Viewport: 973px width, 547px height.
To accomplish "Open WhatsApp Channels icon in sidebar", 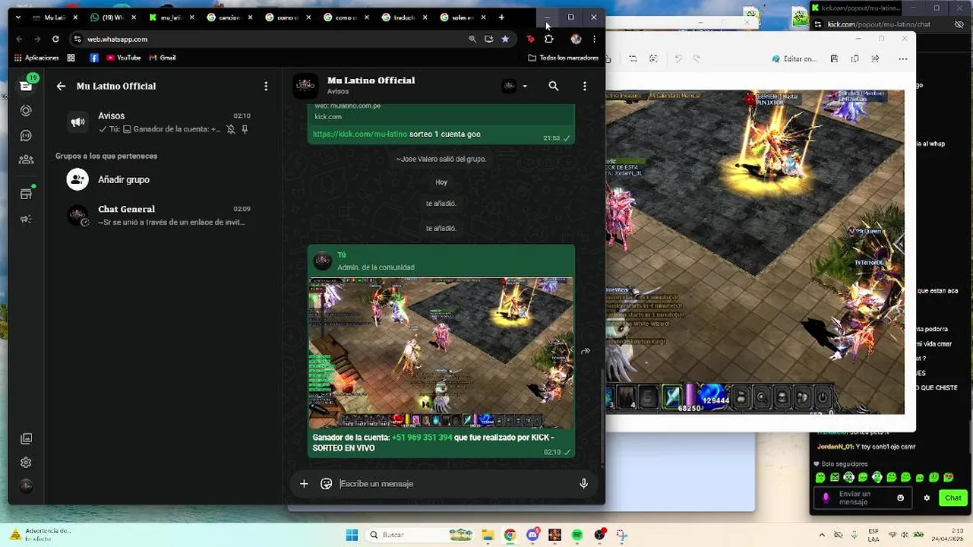I will point(26,135).
